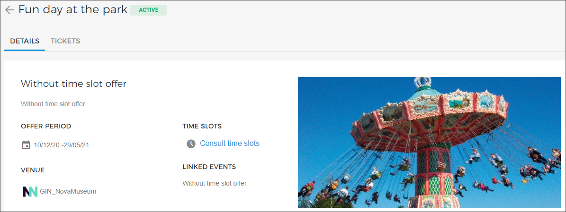Click the LINKED EVENTS label
Viewport: 566px width, 212px height.
209,167
